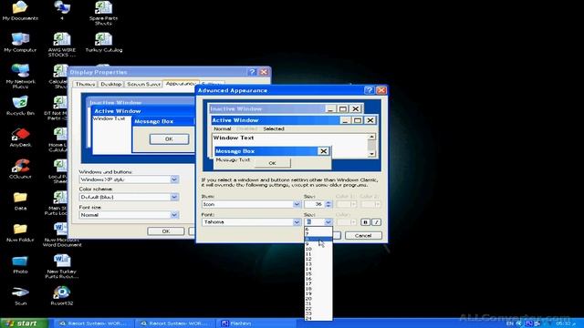This screenshot has width=584, height=328.
Task: Click OK in the Message Box preview
Action: [272, 163]
